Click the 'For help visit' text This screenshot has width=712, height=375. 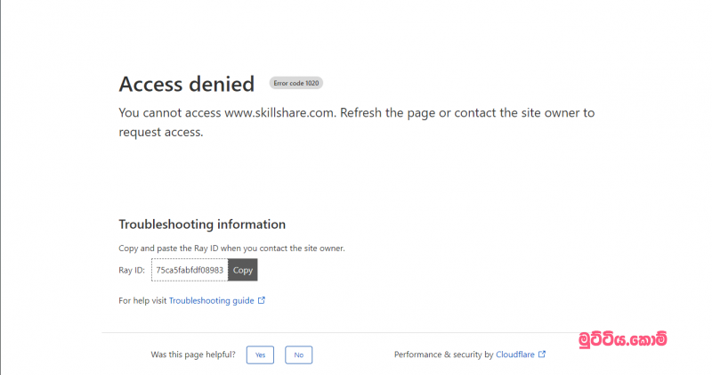pyautogui.click(x=142, y=301)
